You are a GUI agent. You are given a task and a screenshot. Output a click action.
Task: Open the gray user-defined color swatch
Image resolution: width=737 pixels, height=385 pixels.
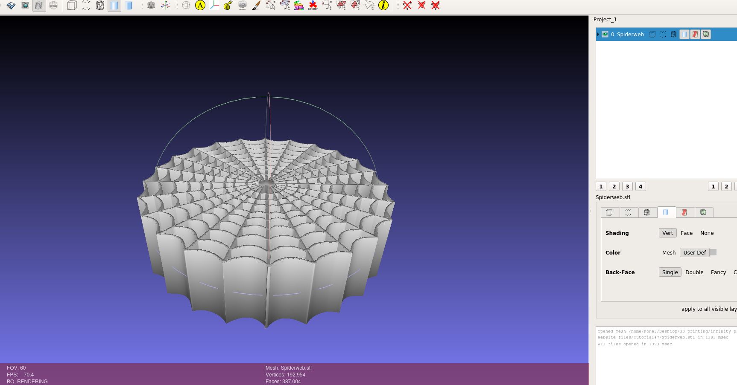[714, 252]
